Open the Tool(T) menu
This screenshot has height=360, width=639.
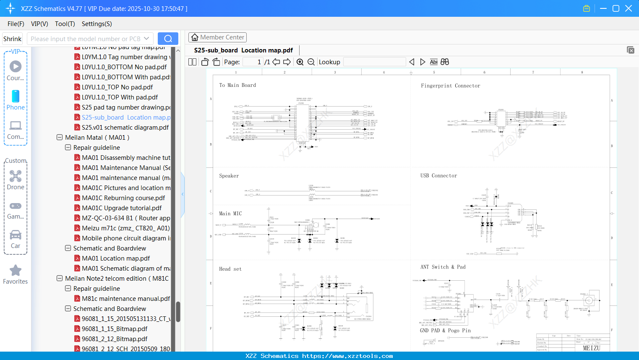[65, 24]
